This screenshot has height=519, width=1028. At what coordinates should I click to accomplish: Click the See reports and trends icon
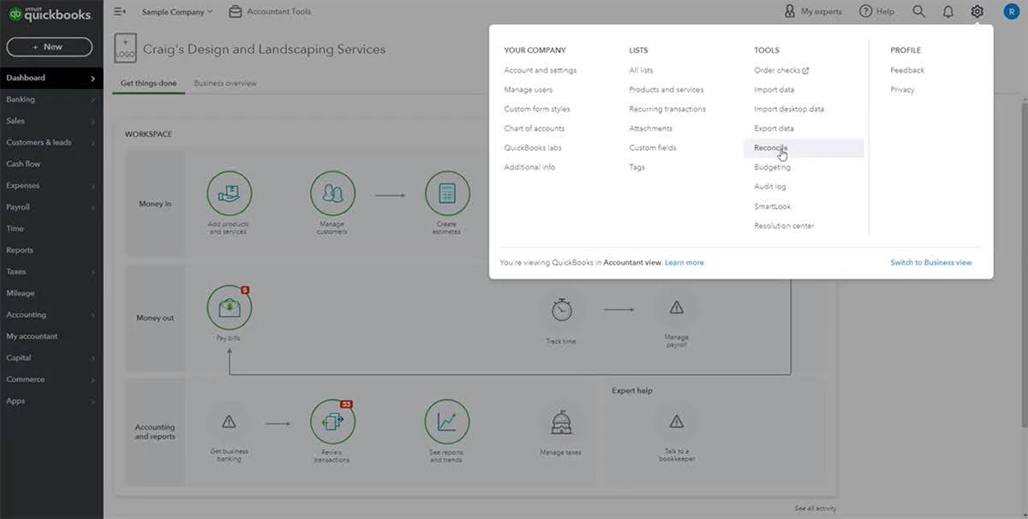point(447,421)
